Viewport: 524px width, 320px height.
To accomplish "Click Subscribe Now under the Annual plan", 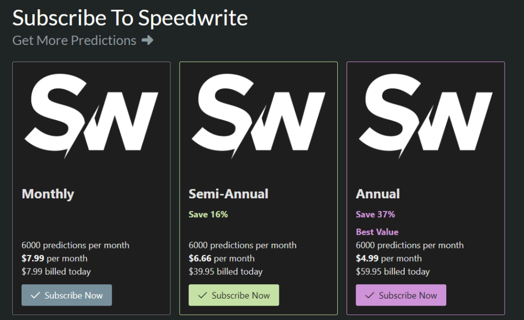I will pos(401,295).
